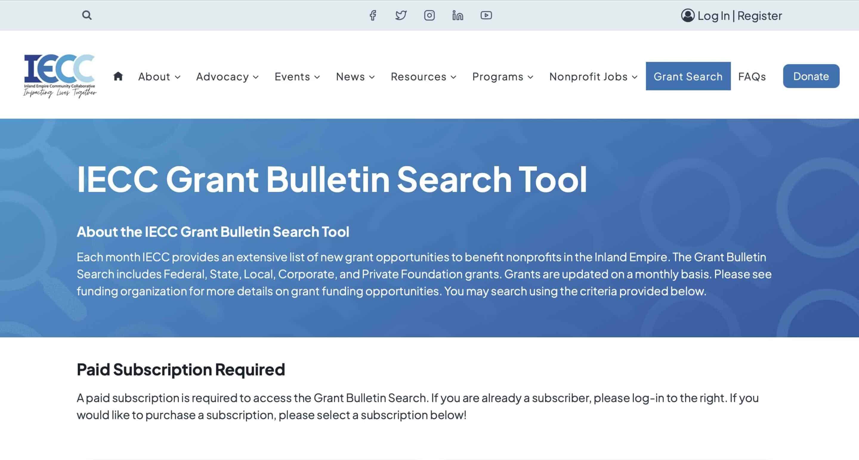The image size is (859, 460).
Task: Open the Programs menu
Action: point(498,77)
